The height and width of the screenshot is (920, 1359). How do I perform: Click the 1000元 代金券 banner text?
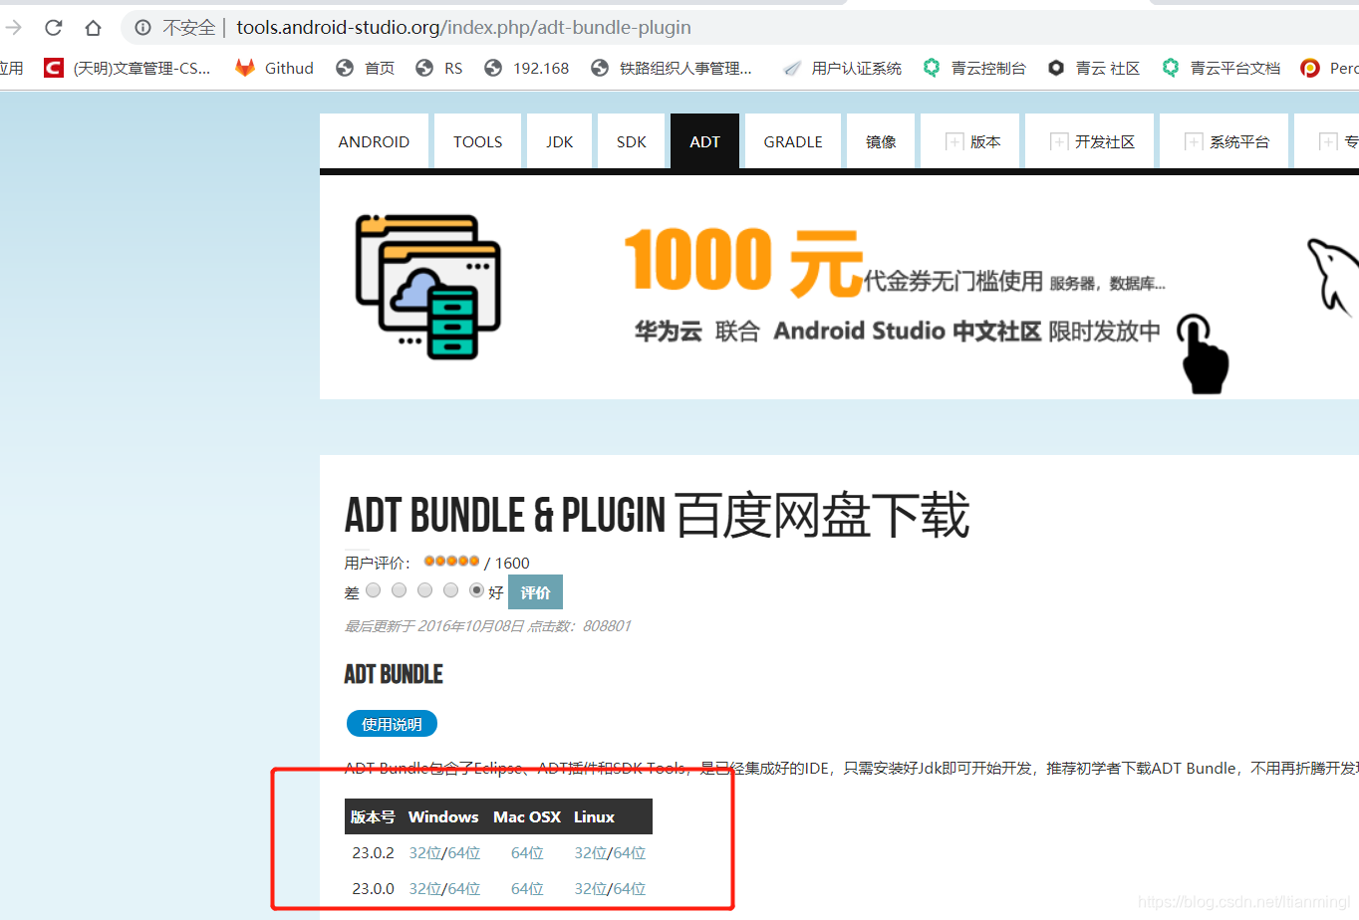point(894,262)
